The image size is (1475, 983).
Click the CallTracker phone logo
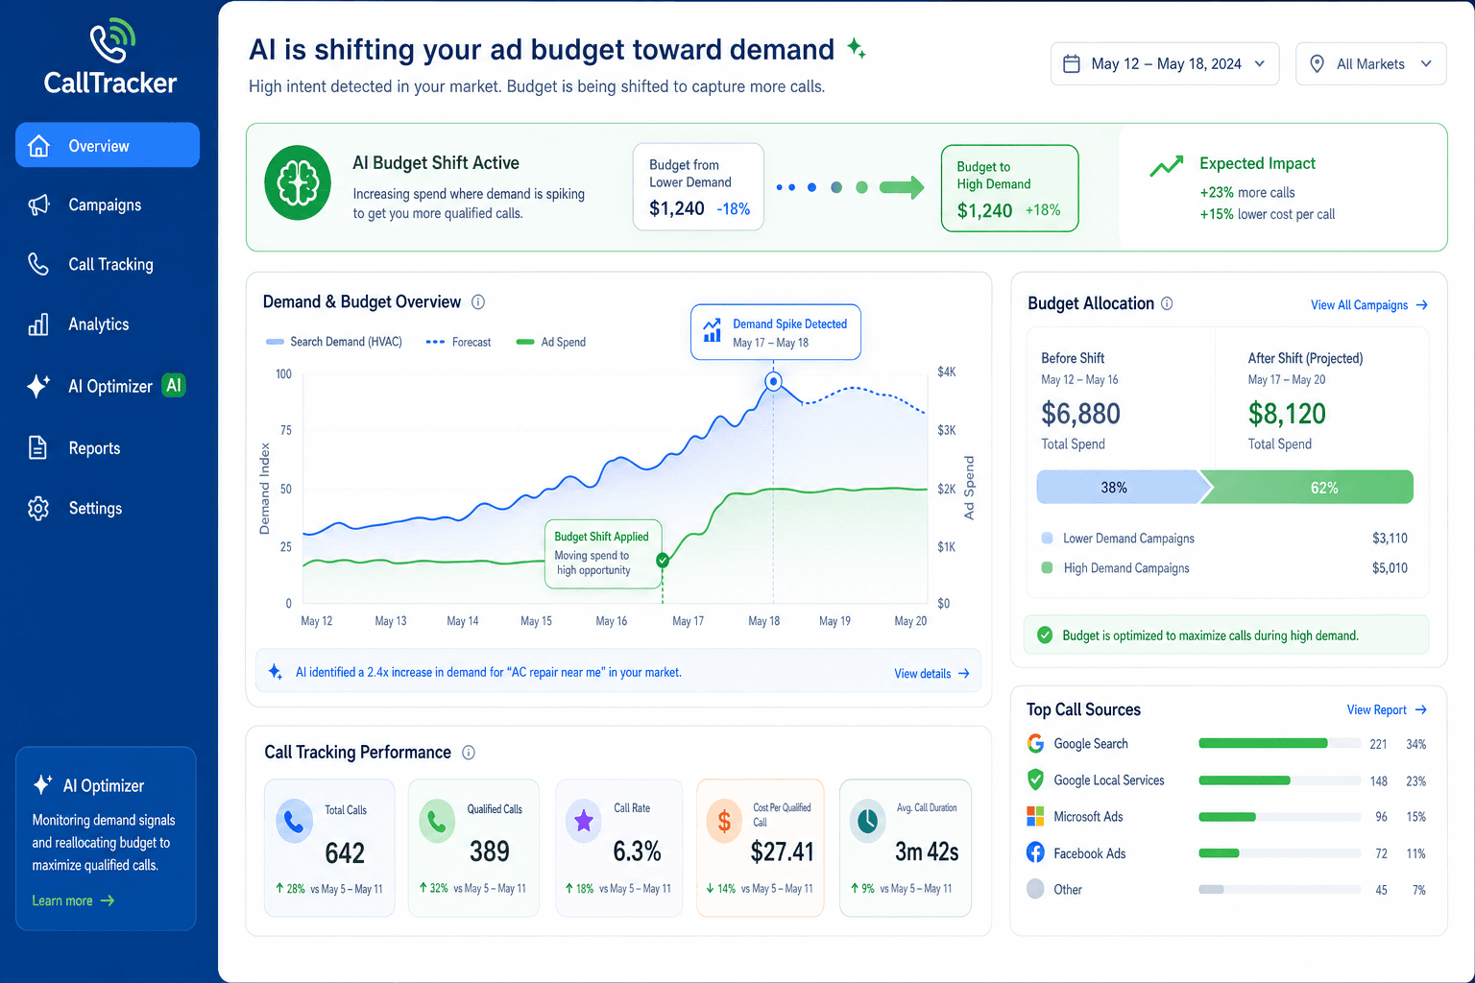[112, 40]
